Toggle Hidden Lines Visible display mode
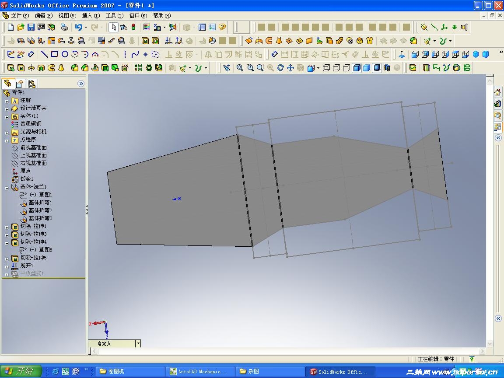The width and height of the screenshot is (504, 378). point(336,68)
